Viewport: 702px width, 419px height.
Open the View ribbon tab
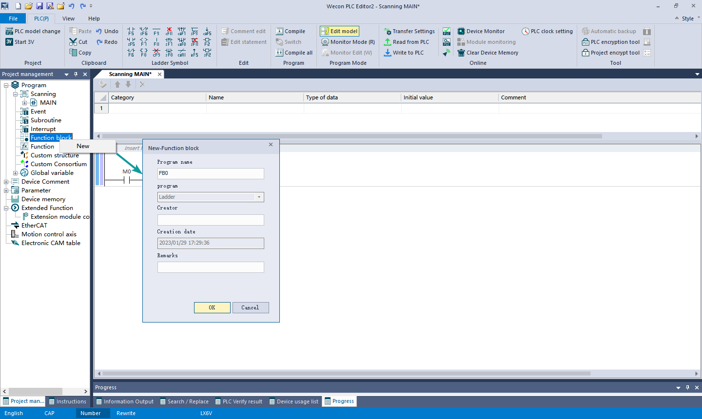(68, 19)
